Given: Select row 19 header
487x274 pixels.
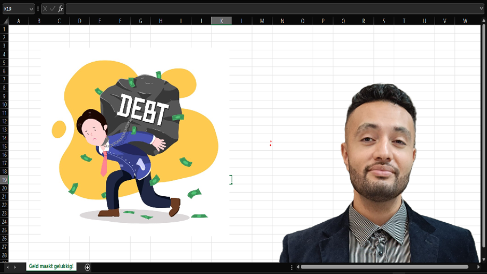Looking at the screenshot, I should coord(4,180).
